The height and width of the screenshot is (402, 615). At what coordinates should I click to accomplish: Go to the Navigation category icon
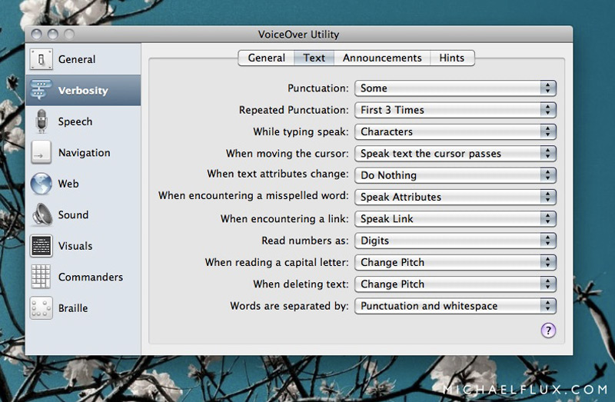(41, 153)
